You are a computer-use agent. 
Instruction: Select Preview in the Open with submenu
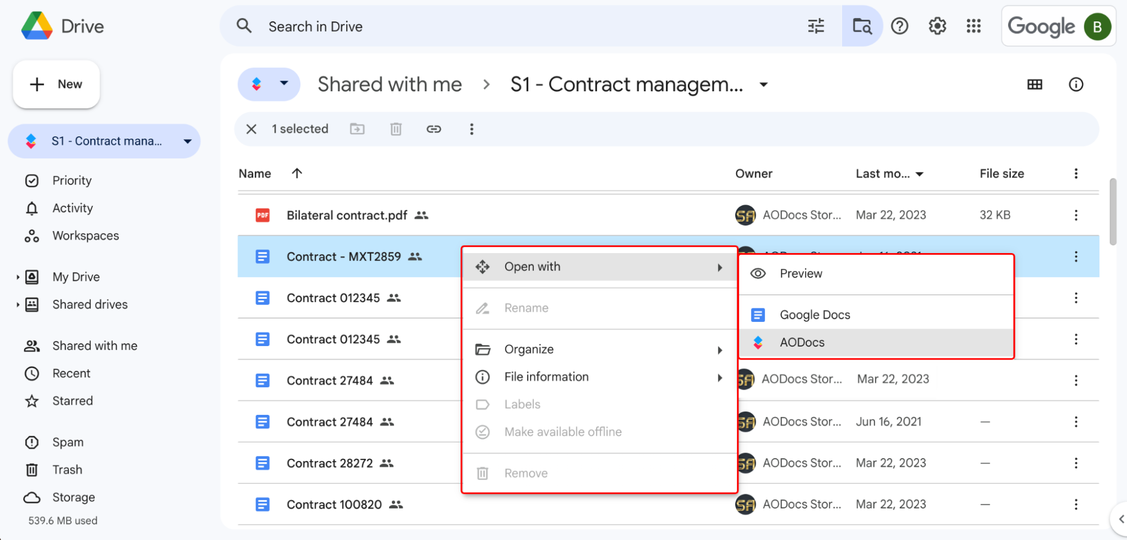(x=876, y=273)
